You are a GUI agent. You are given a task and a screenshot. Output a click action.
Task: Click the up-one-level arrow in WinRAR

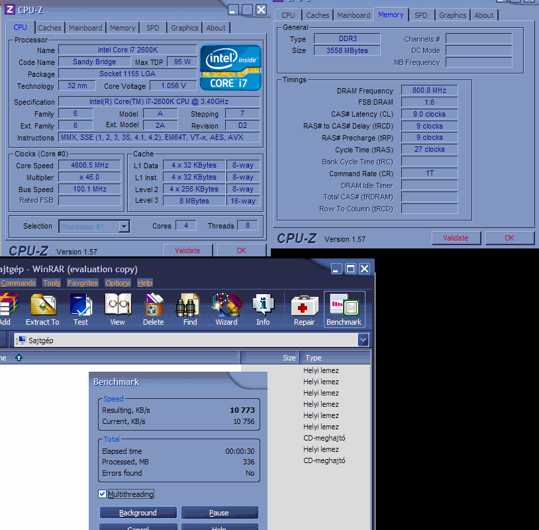pos(19,358)
